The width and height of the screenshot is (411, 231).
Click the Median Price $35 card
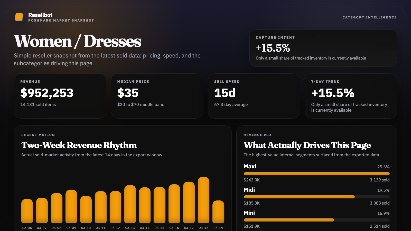(157, 96)
